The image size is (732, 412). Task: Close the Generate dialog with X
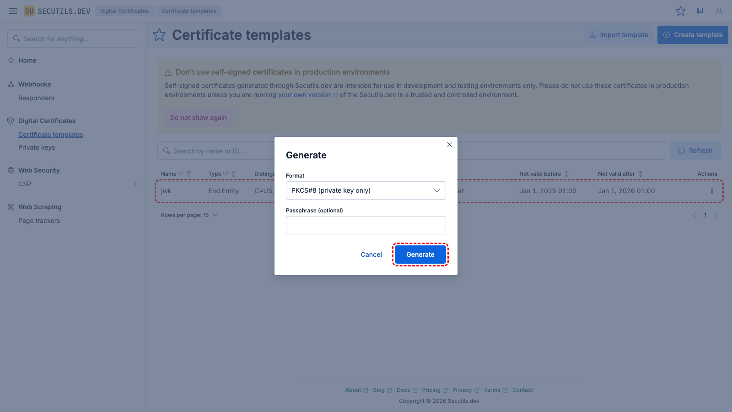tap(450, 145)
